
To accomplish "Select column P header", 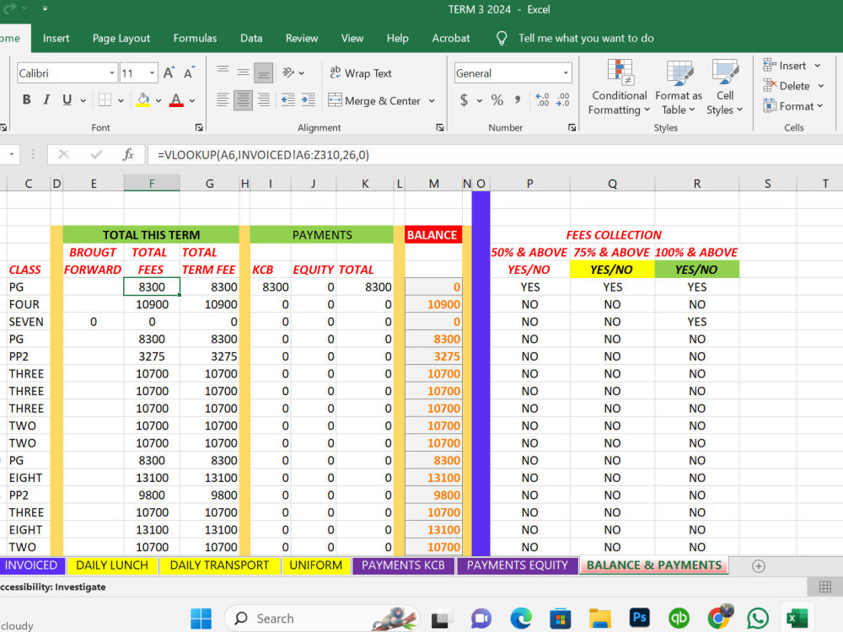I will [529, 184].
